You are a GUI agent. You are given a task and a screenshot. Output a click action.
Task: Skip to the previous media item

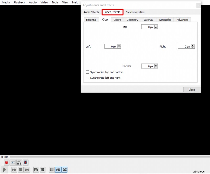point(14,170)
